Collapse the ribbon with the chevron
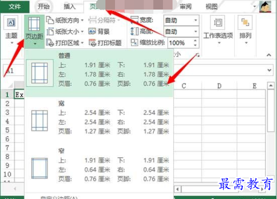 pyautogui.click(x=269, y=55)
